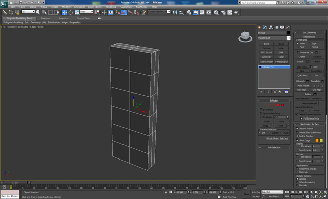This screenshot has height=199, width=328.
Task: Open the Modify command panel tab
Action: click(265, 27)
